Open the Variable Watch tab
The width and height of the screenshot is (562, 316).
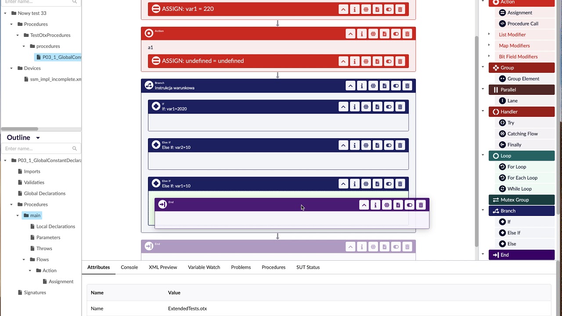click(x=204, y=267)
